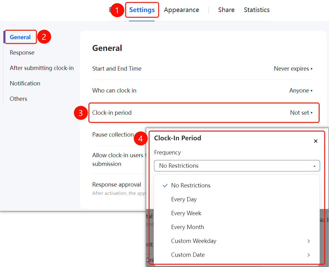329x267 pixels.
Task: Open the Appearance tab
Action: (181, 10)
